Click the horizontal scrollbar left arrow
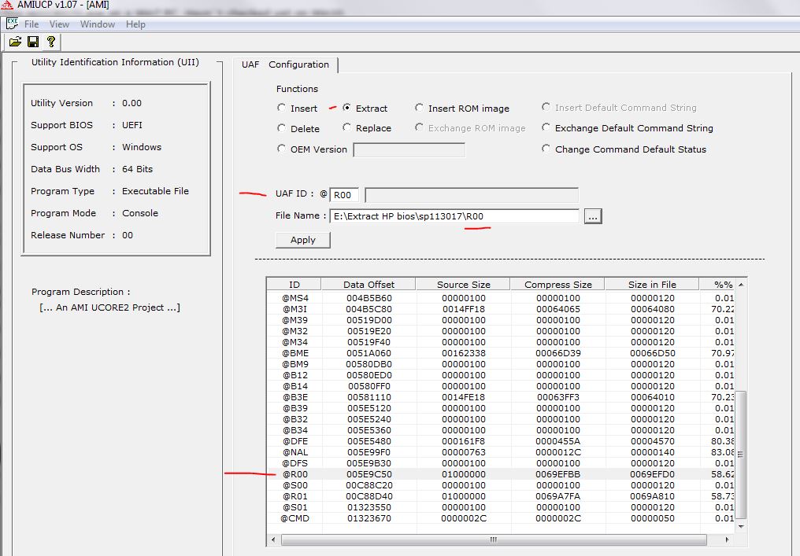The height and width of the screenshot is (556, 800). click(x=273, y=539)
